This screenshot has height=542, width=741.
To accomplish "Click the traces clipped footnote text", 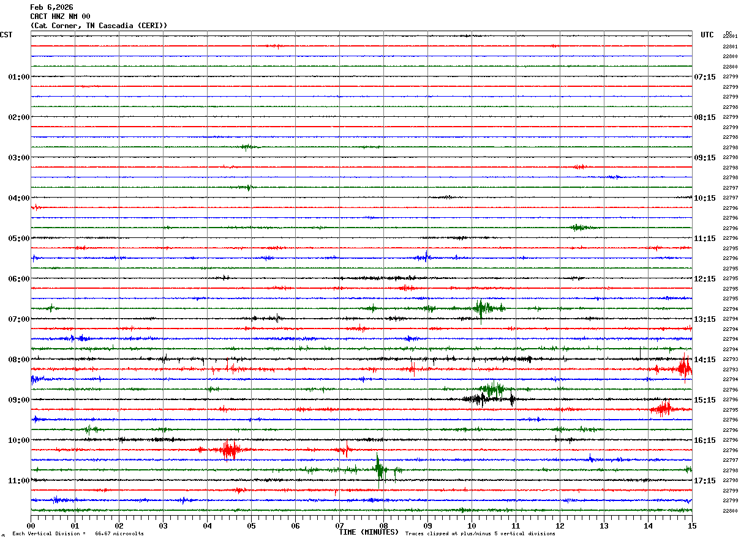I will [x=480, y=533].
